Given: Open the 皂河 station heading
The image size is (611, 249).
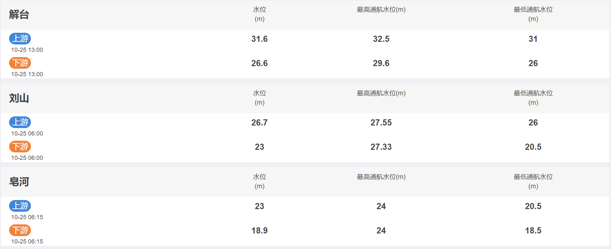Looking at the screenshot, I should click(19, 182).
